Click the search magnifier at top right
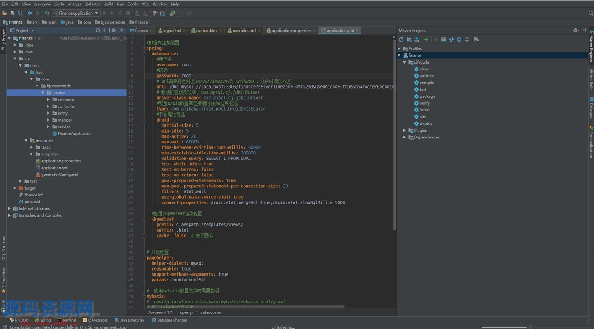This screenshot has width=594, height=329. click(x=591, y=13)
